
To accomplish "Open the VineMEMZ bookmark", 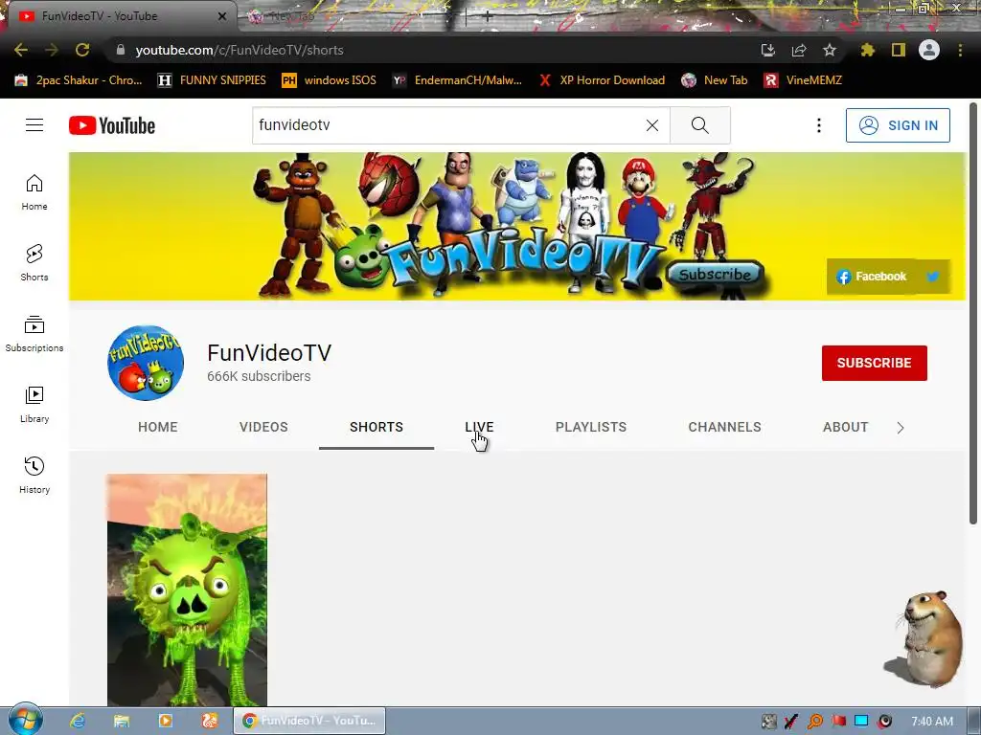I will click(x=803, y=80).
